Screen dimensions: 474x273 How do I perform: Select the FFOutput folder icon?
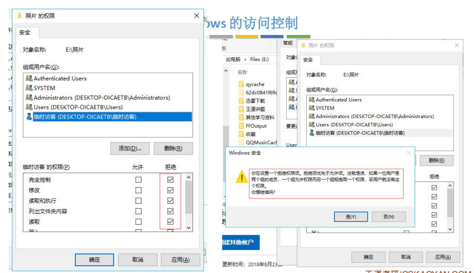click(241, 126)
